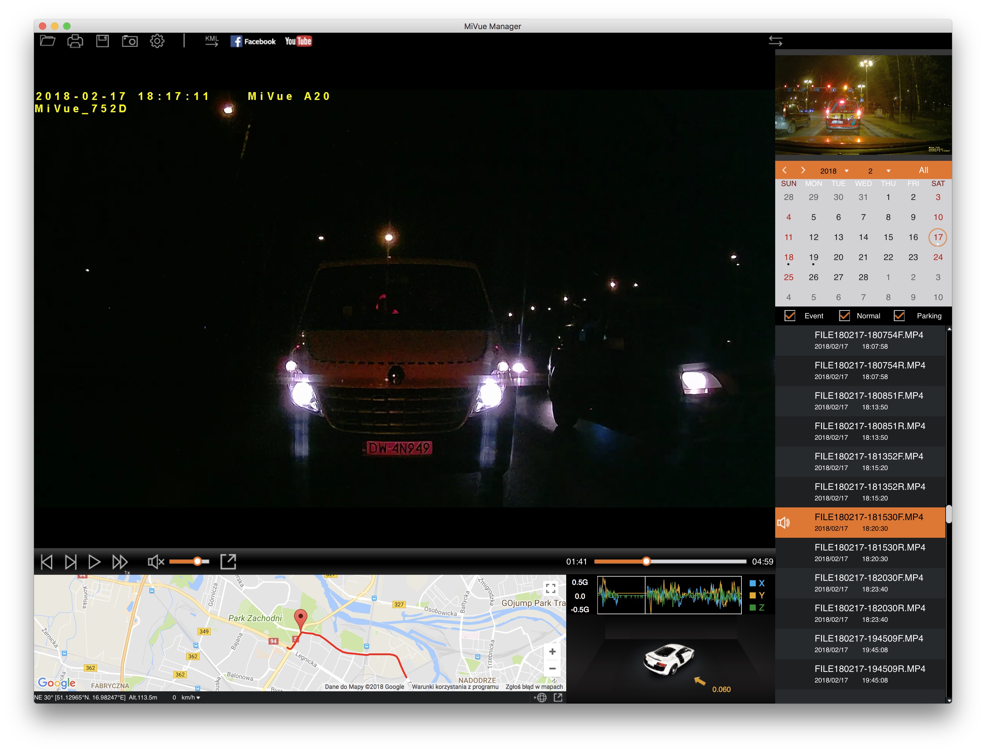
Task: Select FILE180217-181530R.MP4
Action: point(860,553)
